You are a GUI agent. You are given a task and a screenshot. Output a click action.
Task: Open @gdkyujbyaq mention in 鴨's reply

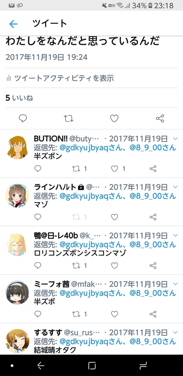93,245
